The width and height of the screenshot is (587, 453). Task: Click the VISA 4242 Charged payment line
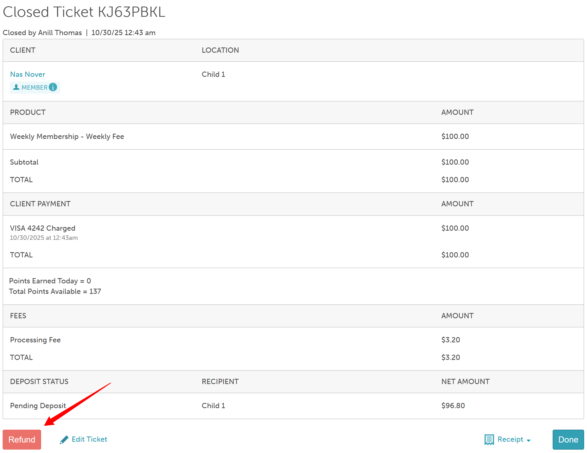pos(42,228)
